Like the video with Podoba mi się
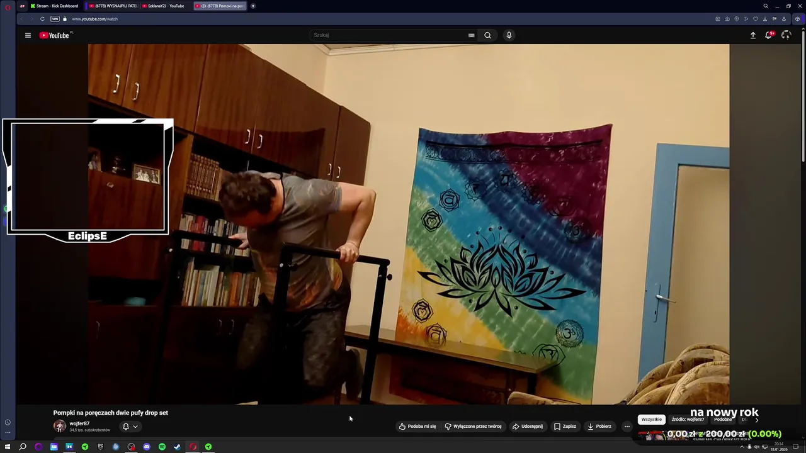806x453 pixels. click(x=417, y=426)
